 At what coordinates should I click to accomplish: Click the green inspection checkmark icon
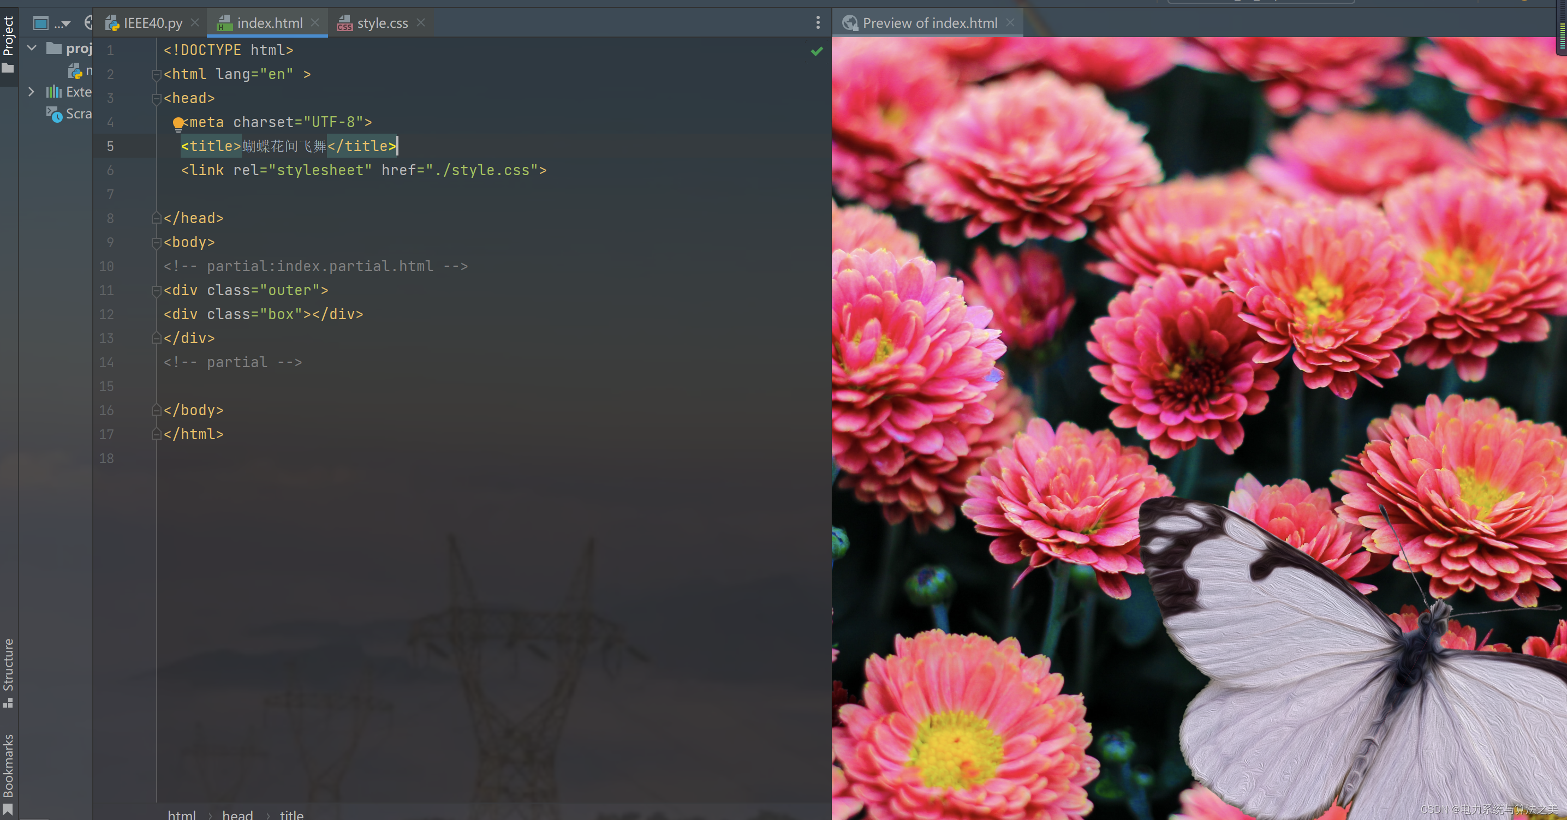pos(817,51)
